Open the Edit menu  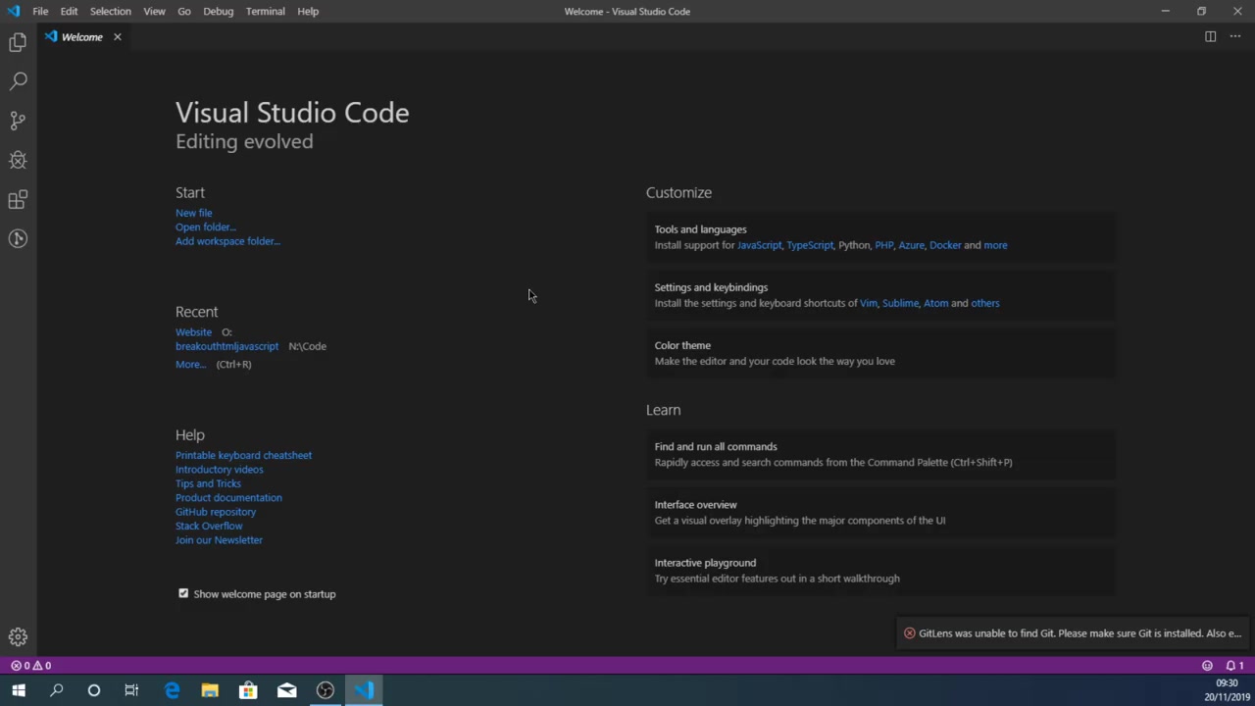pyautogui.click(x=69, y=11)
